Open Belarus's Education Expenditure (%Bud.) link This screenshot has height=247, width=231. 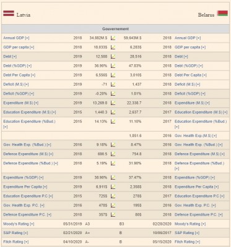tap(201, 124)
